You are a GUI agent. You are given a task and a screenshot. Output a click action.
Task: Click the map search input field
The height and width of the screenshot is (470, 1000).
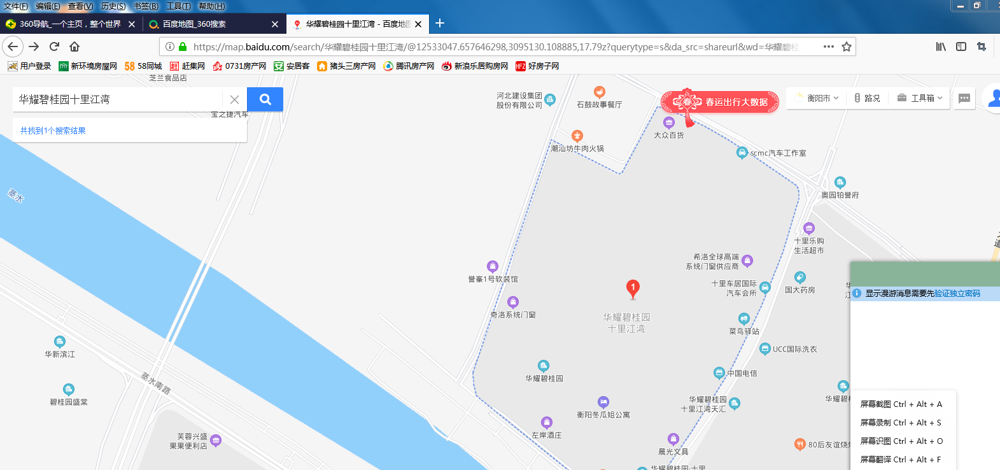118,99
